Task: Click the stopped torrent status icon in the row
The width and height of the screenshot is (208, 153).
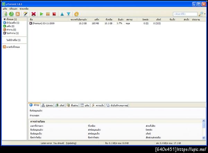Action: 31,23
